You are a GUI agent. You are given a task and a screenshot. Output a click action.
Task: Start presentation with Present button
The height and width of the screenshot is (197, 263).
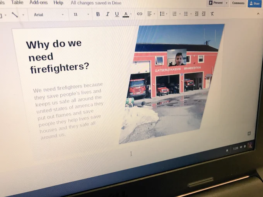coord(216,3)
